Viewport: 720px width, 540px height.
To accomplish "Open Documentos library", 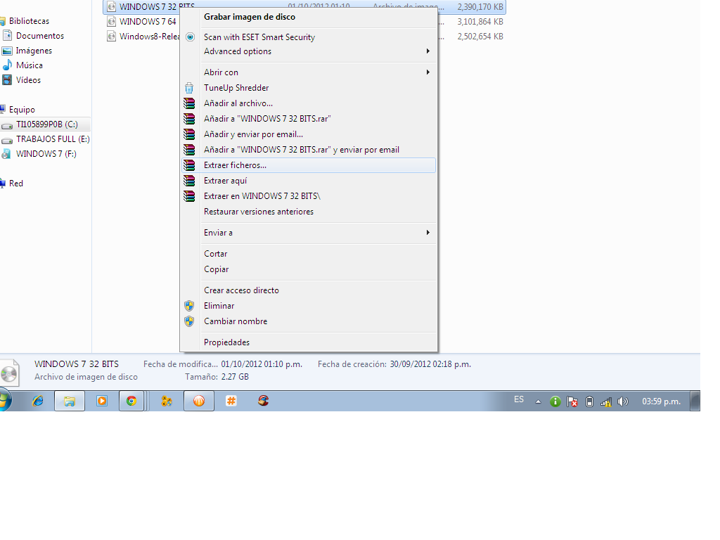I will 40,36.
